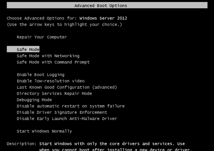Click the Advanced Boot Options title bar

(107, 5)
